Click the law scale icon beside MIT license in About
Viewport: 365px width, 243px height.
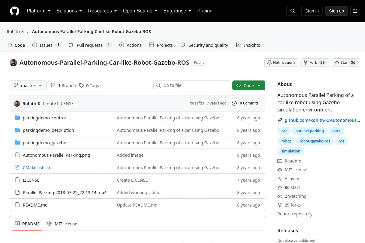click(x=280, y=170)
